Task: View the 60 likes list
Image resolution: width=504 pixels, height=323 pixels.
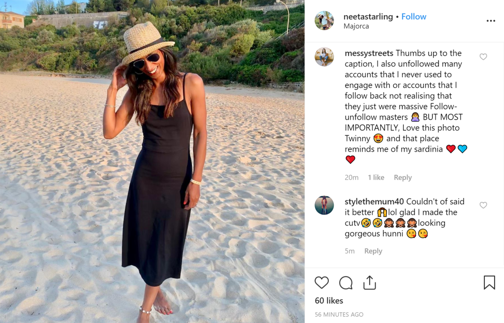Action: (329, 301)
